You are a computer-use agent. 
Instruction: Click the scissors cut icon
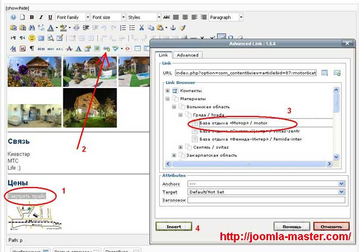[x=142, y=27]
